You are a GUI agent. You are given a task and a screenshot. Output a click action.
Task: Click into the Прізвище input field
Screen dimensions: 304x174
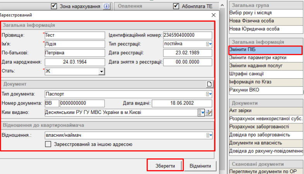point(75,35)
